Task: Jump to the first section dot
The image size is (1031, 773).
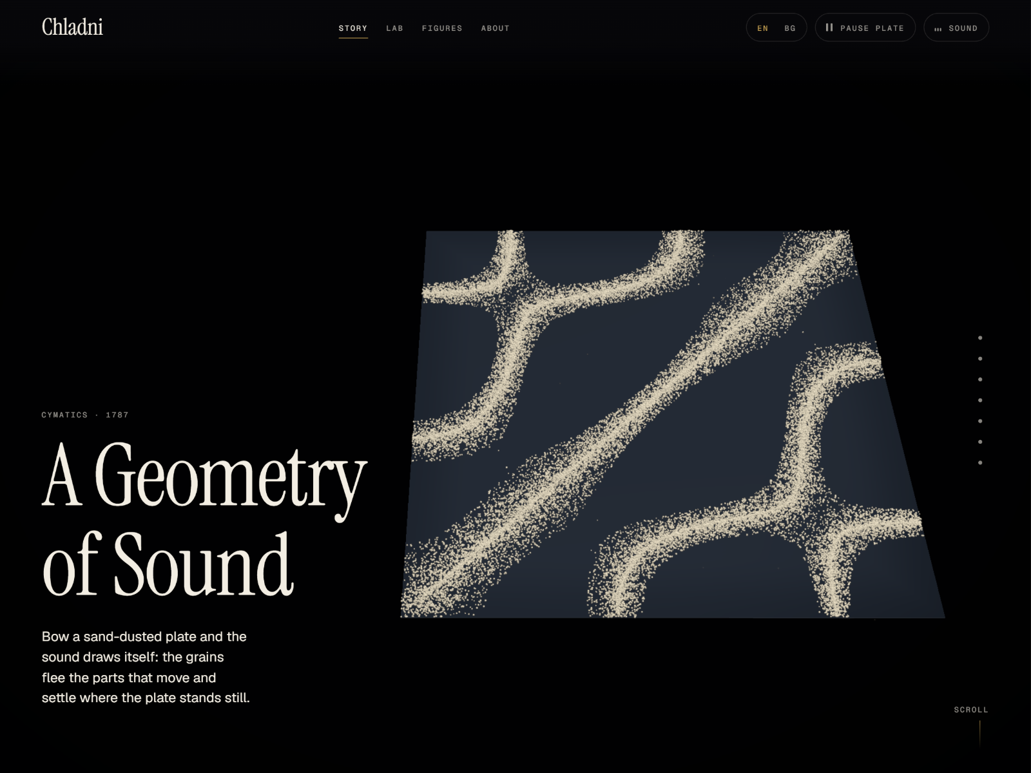Action: (980, 338)
